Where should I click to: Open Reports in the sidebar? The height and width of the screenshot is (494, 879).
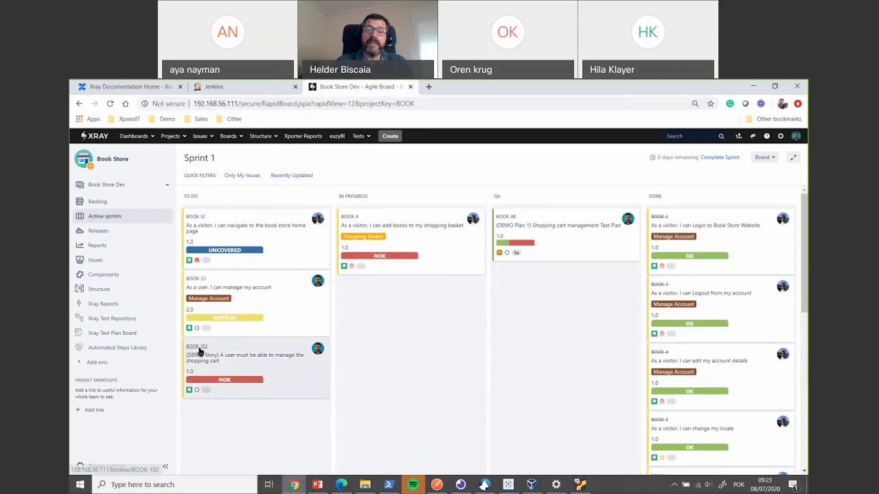[97, 245]
